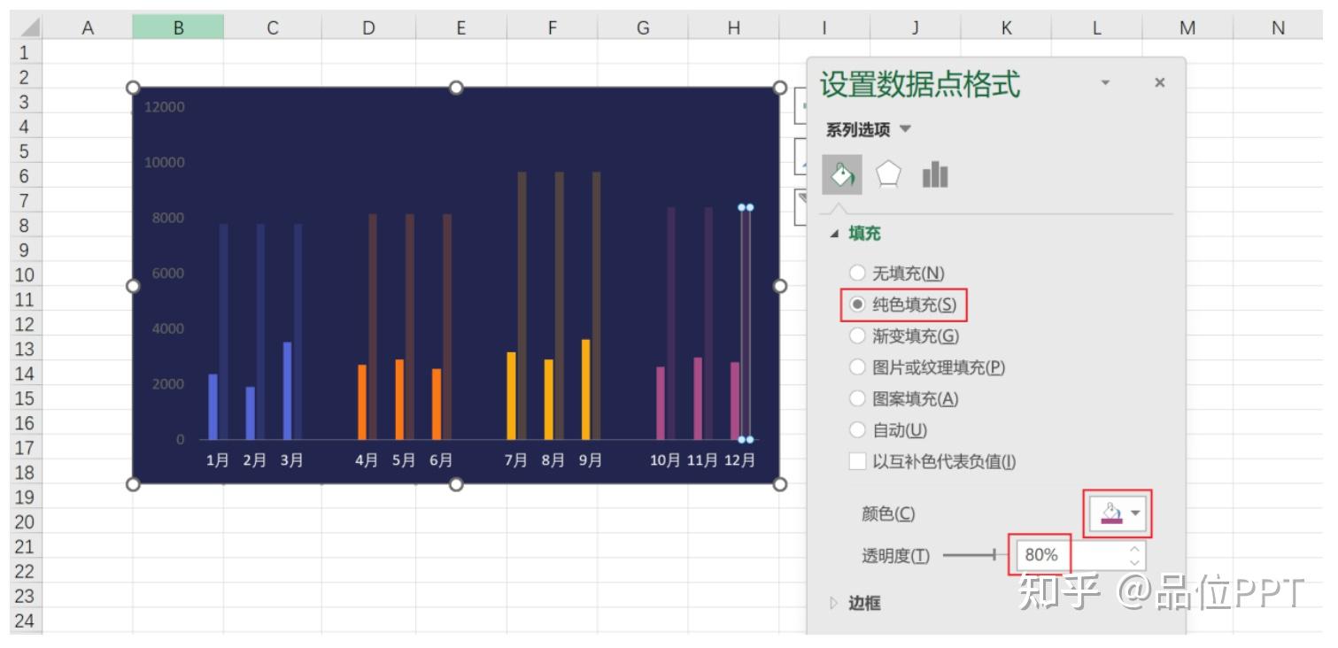Select the Fill & Line paint bucket icon
Viewport: 1338px width, 648px height.
pos(841,175)
